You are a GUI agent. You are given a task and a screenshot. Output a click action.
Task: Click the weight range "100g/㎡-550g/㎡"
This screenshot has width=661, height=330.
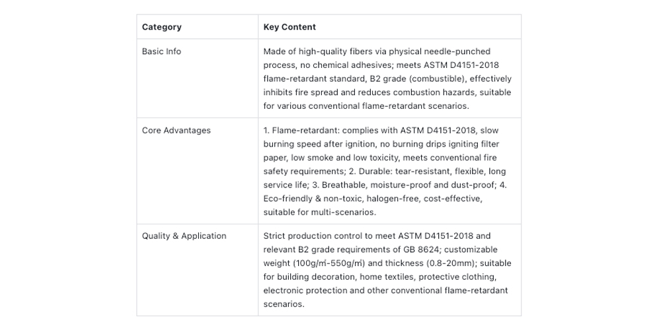coord(327,263)
